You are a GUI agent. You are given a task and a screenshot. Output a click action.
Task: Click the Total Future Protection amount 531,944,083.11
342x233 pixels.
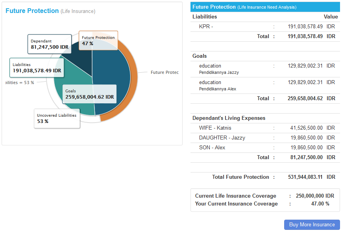pyautogui.click(x=305, y=177)
